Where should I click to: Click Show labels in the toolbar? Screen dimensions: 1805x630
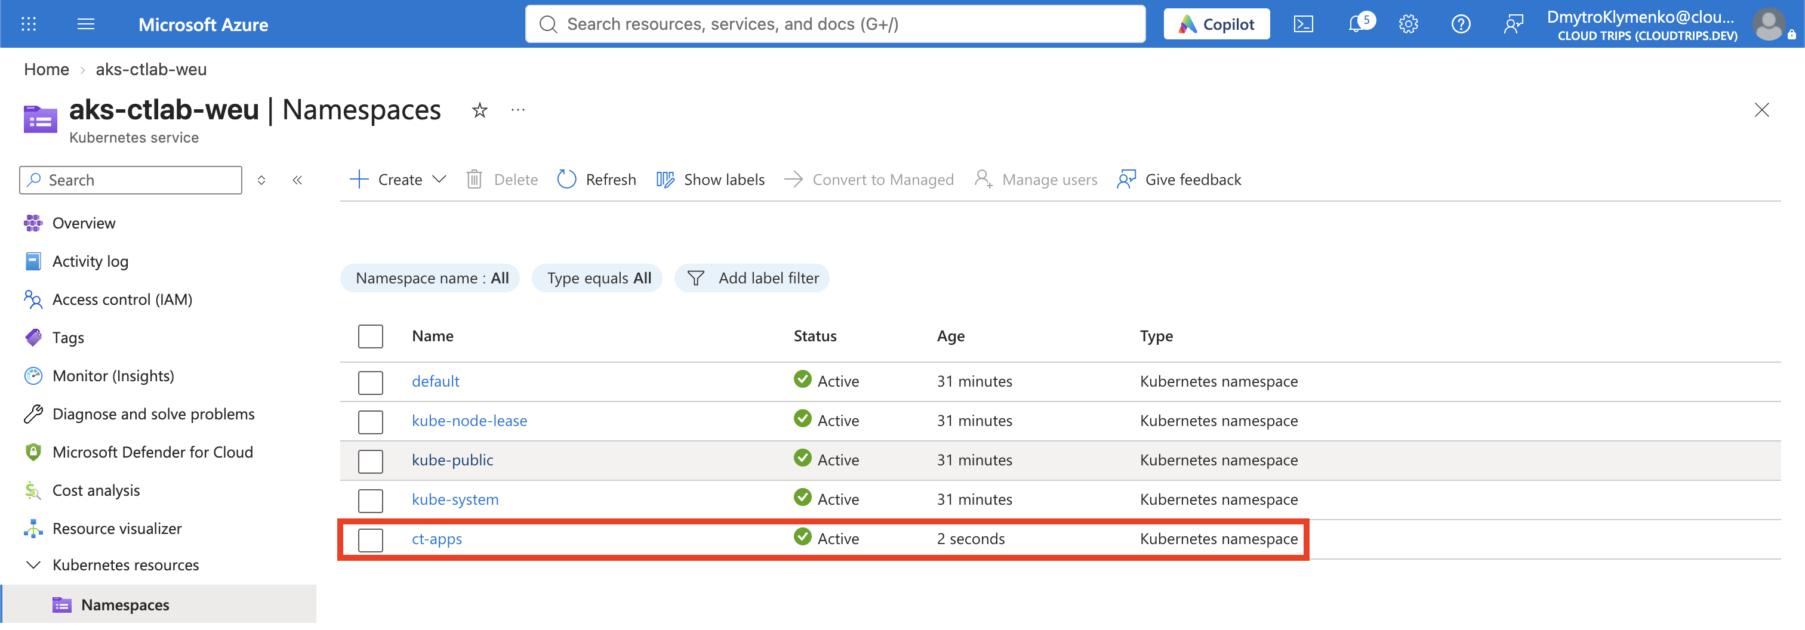coord(710,180)
